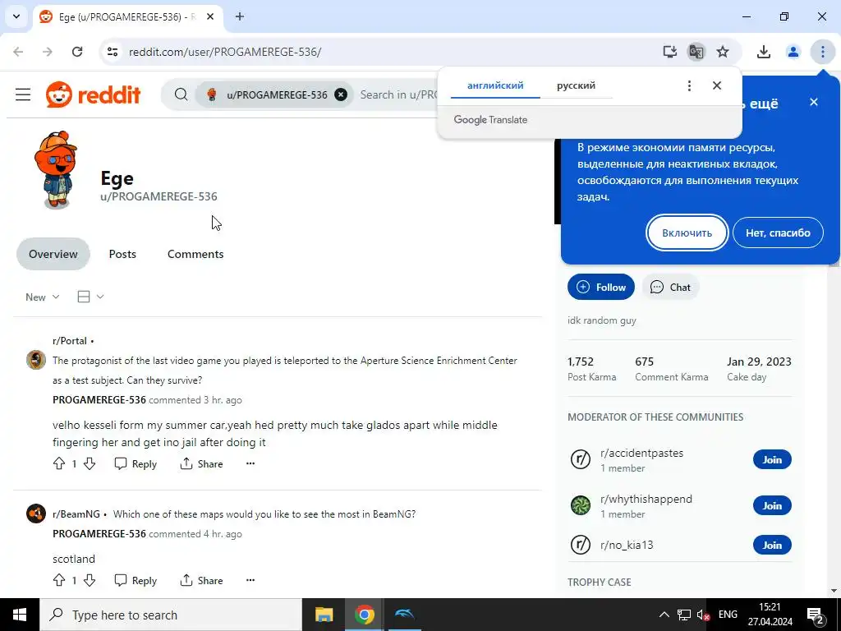Select русский tab in Google Translate
Viewport: 841px width, 631px height.
point(576,85)
